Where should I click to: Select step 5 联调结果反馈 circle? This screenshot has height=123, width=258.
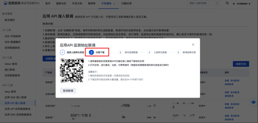pos(178,52)
